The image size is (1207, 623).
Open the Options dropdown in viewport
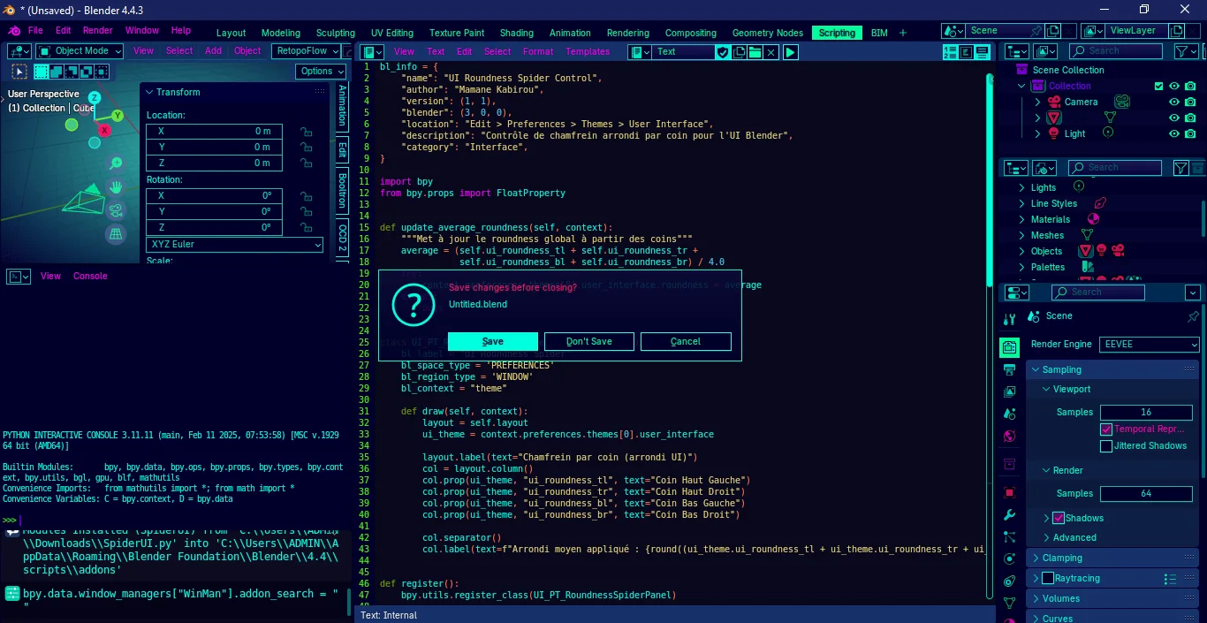click(322, 72)
